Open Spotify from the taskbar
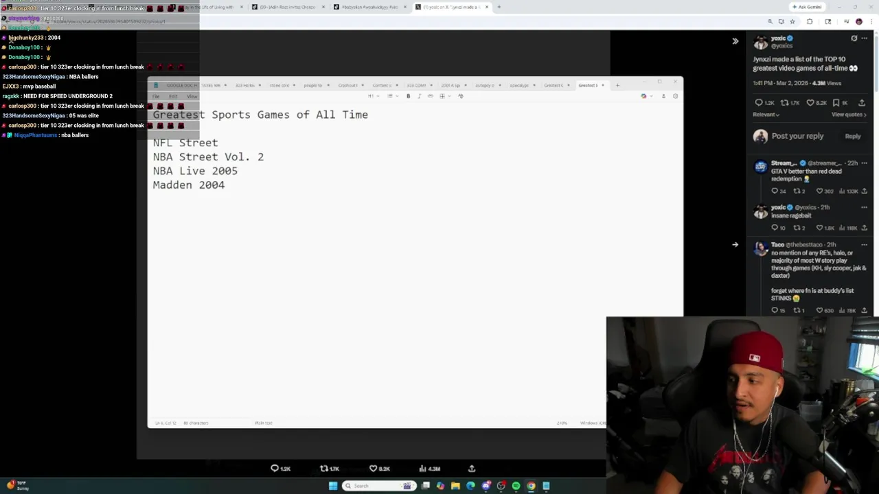 516,486
